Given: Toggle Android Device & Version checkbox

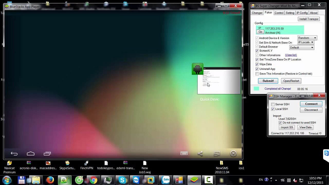Looking at the screenshot, I should [x=257, y=38].
